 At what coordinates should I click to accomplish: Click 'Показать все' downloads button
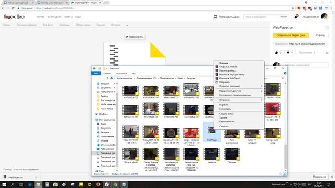click(319, 177)
